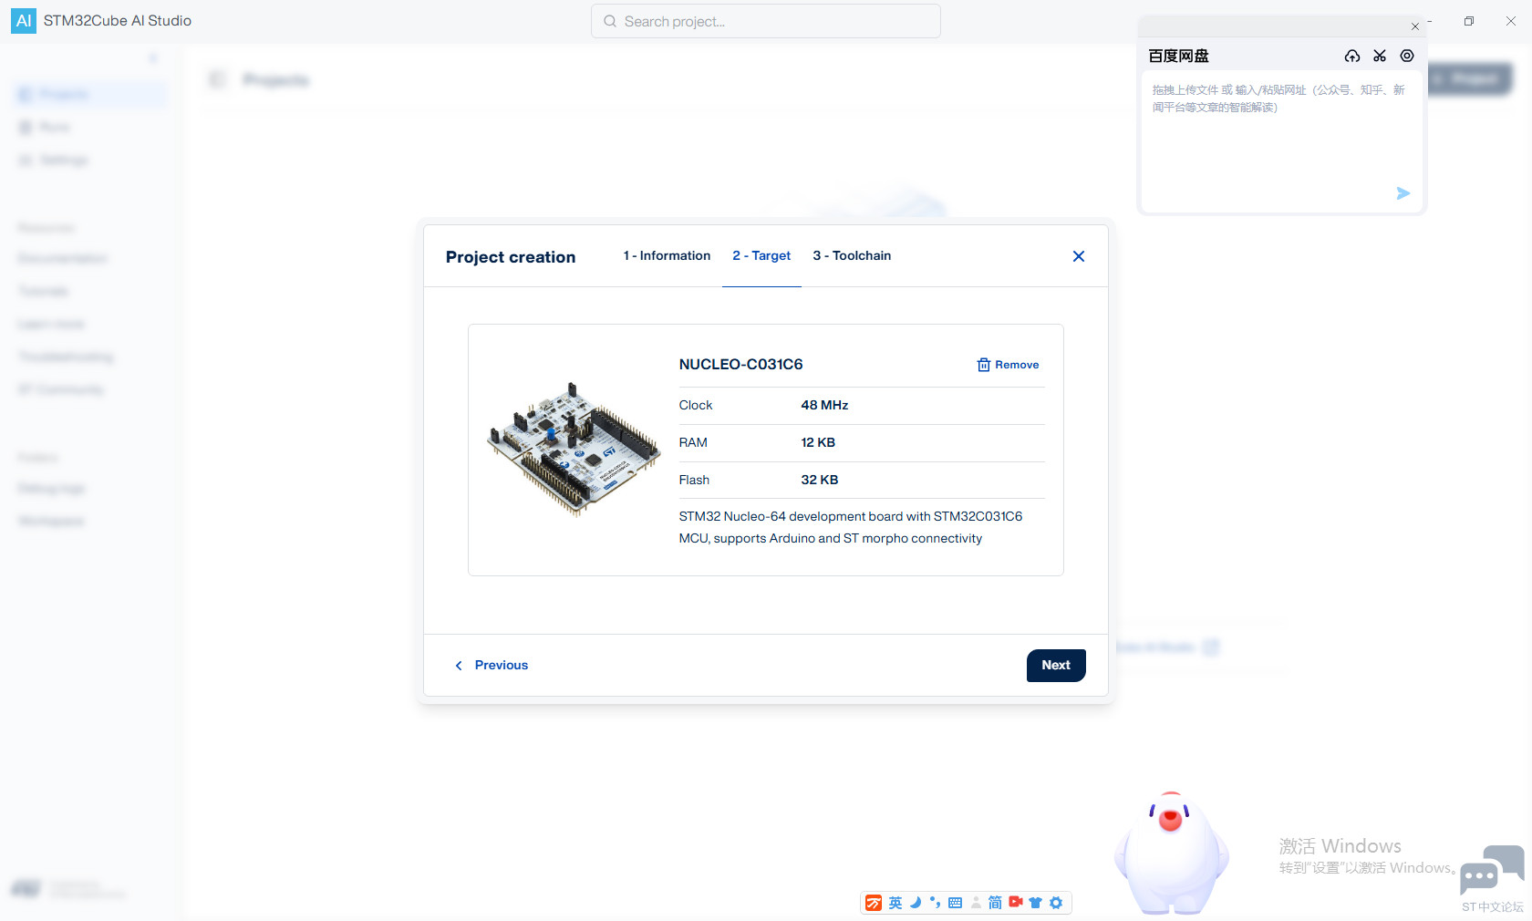Click the Clock label
Image resolution: width=1532 pixels, height=921 pixels.
click(696, 406)
